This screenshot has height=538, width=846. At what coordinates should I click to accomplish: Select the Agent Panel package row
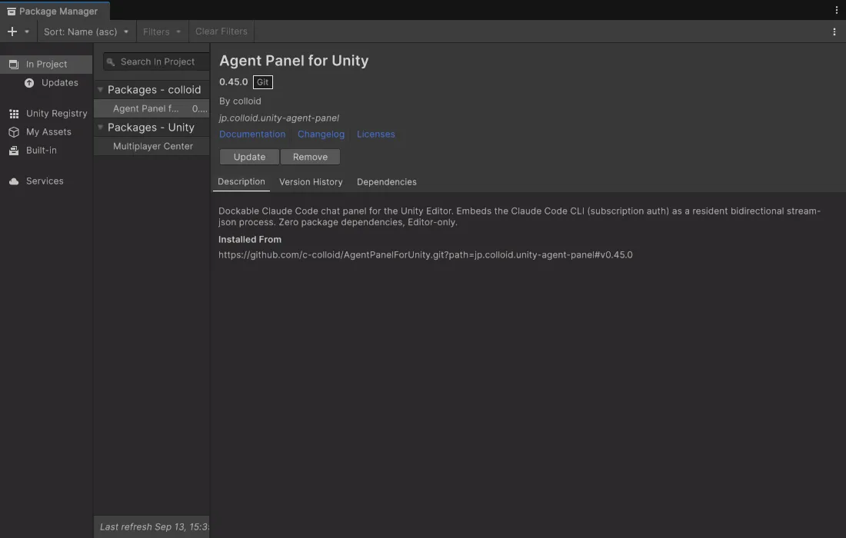(152, 108)
